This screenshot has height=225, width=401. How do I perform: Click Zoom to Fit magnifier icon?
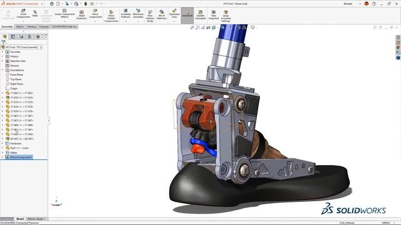pos(192,27)
